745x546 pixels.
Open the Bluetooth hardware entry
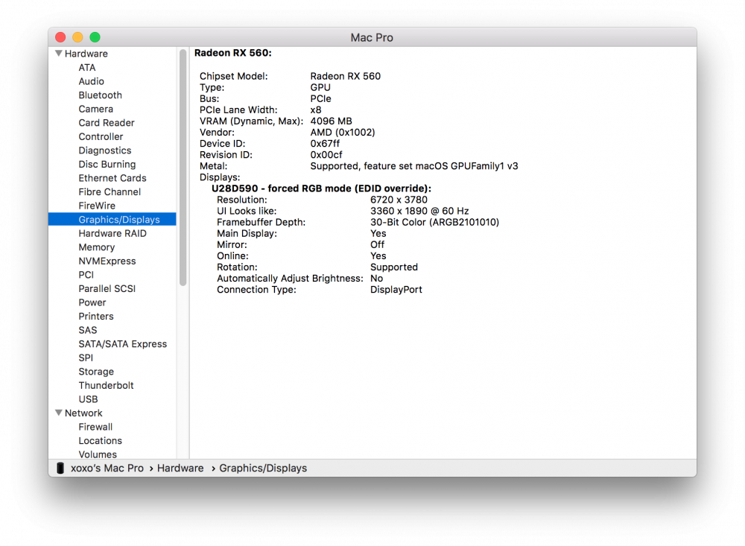101,95
